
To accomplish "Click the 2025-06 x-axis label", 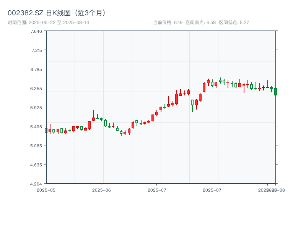I will [x=101, y=190].
